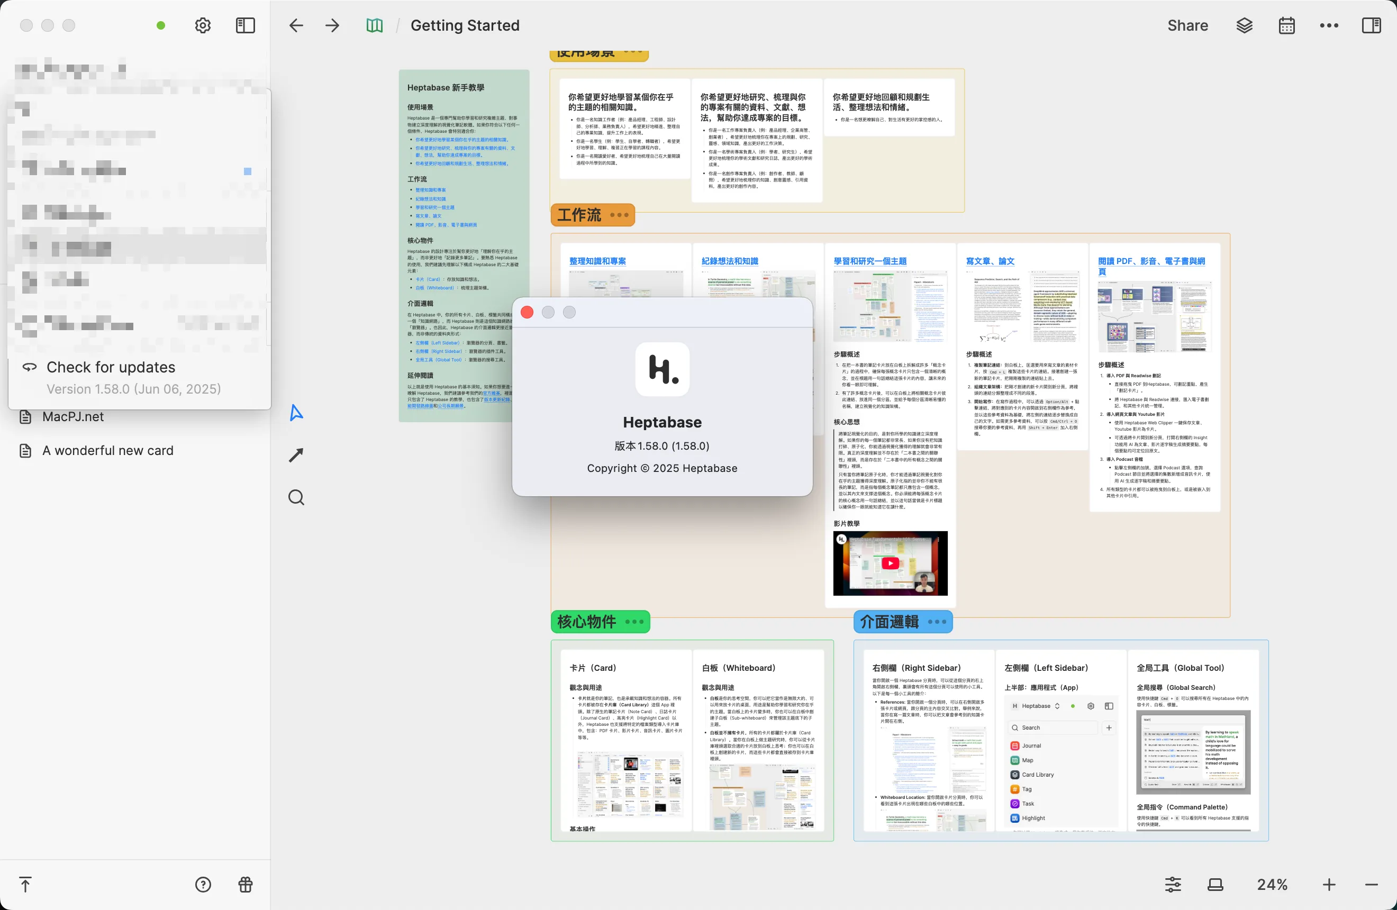Open the 閱讀 PDF、影音、電子書與網頁 card link
The height and width of the screenshot is (910, 1397).
coord(1151,266)
